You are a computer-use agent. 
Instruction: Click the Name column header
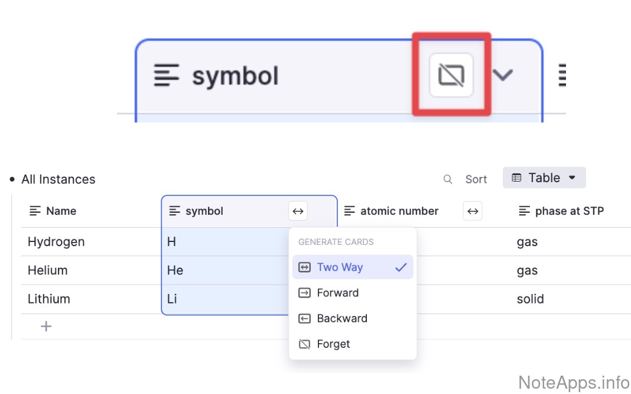pyautogui.click(x=61, y=211)
